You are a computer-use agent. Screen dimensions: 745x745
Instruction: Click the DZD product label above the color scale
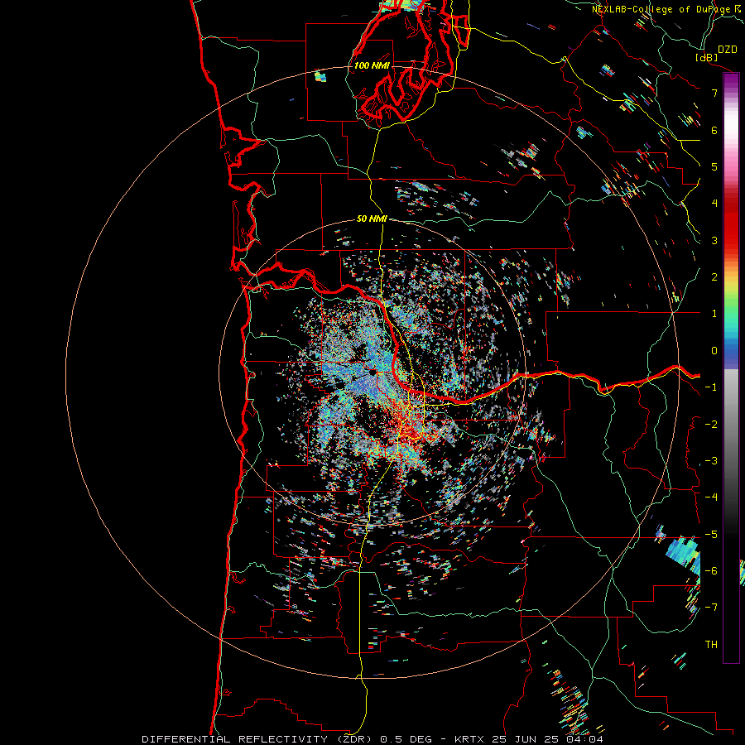point(728,50)
